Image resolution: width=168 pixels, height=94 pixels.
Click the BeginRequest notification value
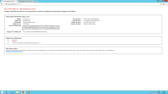pos(26,21)
